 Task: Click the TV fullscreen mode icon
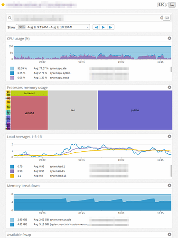point(172,5)
